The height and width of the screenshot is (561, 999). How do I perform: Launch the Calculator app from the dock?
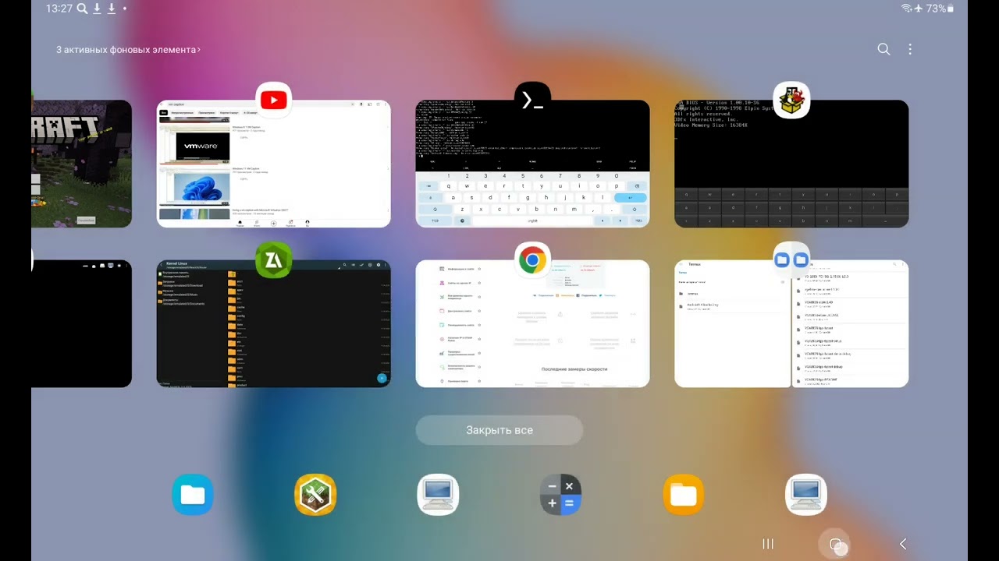tap(560, 495)
